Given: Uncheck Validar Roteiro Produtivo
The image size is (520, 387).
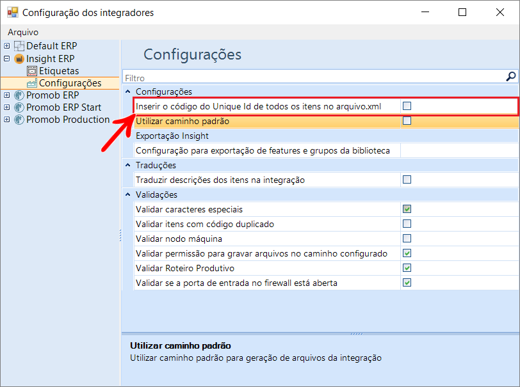Looking at the screenshot, I should 407,268.
